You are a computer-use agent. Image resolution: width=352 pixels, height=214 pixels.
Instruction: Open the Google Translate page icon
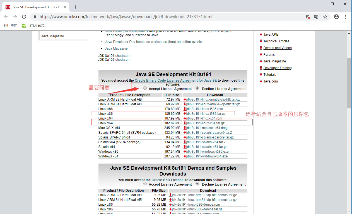(316, 17)
